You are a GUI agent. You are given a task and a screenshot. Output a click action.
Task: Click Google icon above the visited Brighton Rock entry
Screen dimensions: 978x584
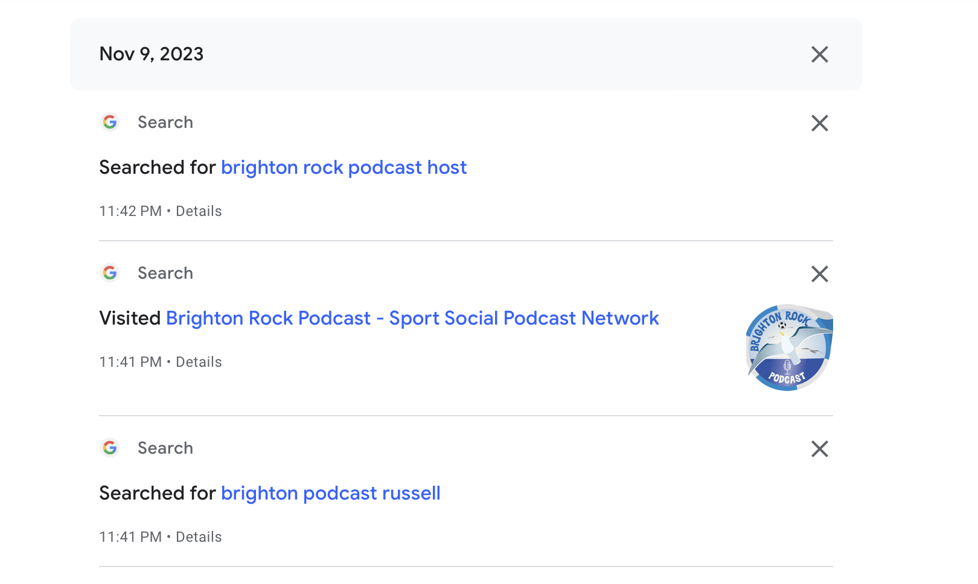point(110,273)
